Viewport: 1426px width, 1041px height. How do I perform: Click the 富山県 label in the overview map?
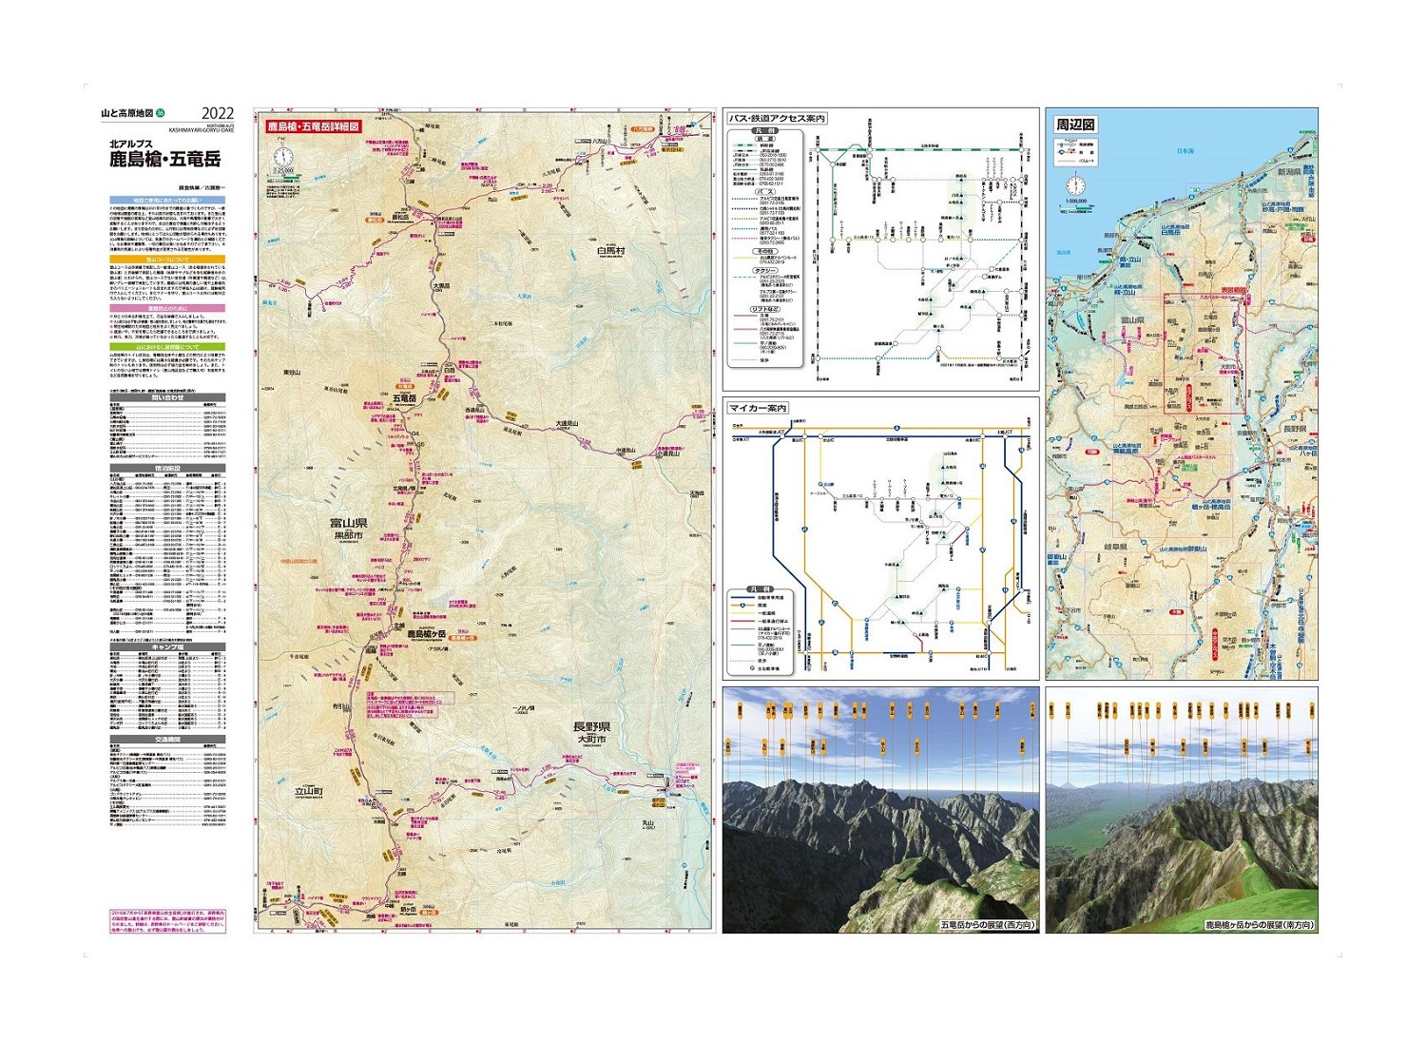[x=1132, y=320]
